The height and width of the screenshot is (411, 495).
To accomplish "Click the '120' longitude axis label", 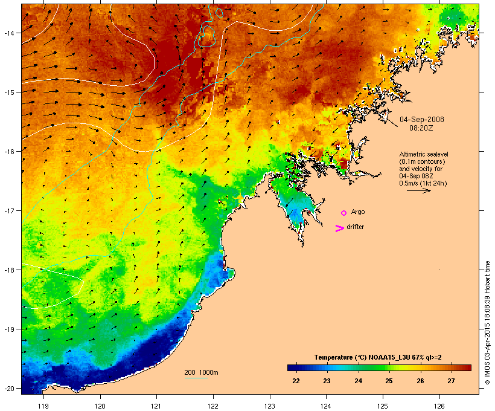I will coord(100,406).
